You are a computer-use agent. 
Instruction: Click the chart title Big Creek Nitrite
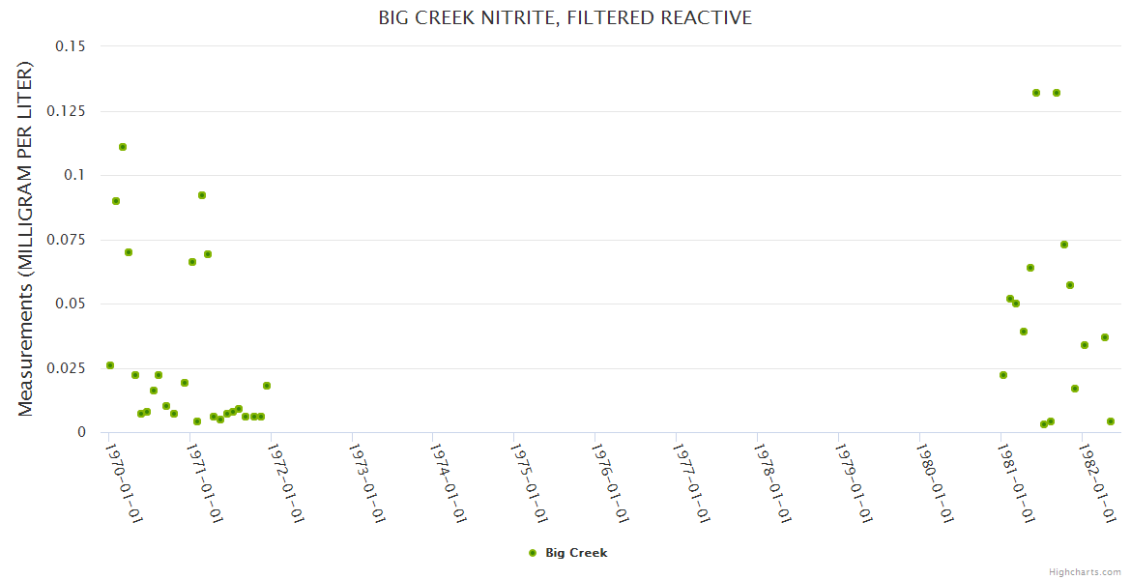pos(565,18)
